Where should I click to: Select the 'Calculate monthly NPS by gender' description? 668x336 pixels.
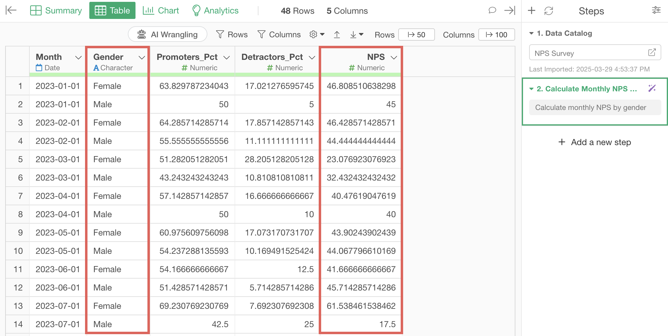coord(595,108)
